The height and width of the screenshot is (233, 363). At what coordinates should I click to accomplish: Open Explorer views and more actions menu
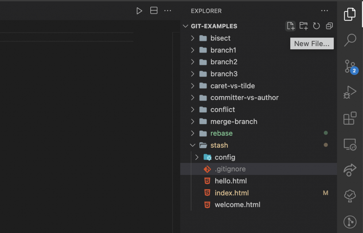[x=324, y=11]
